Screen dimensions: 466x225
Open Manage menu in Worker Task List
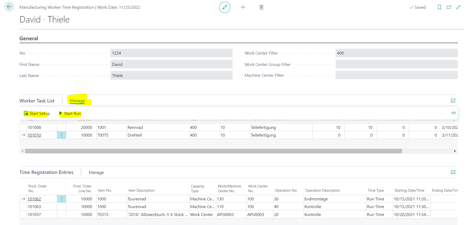[77, 101]
